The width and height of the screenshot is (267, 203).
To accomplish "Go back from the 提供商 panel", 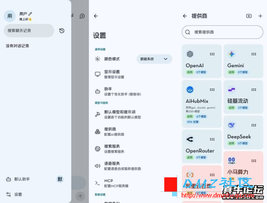I will [185, 16].
